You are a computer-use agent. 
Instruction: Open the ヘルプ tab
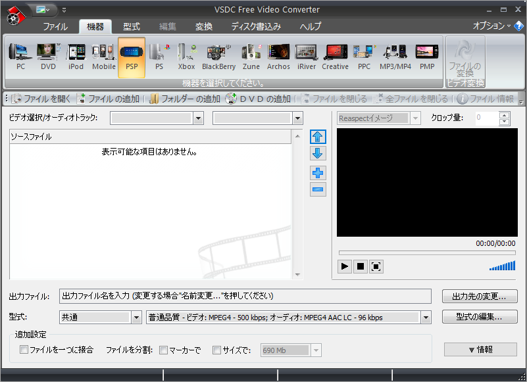(311, 26)
